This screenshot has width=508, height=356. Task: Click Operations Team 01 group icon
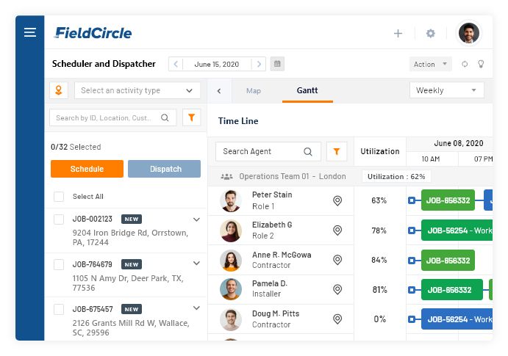click(226, 177)
